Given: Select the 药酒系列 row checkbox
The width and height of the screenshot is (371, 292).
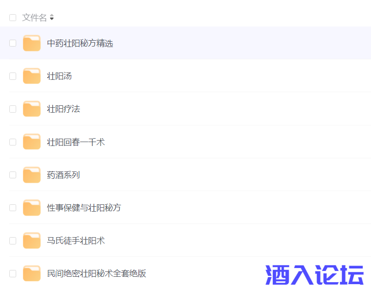Looking at the screenshot, I should tap(13, 175).
